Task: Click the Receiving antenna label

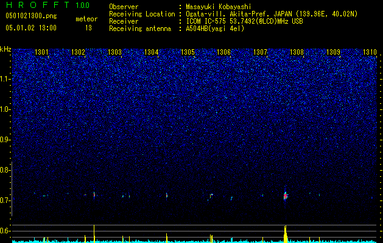Action: (140, 29)
